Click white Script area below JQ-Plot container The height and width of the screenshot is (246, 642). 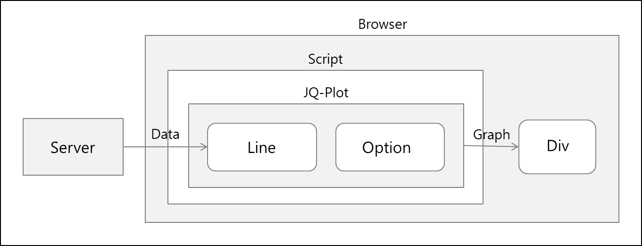pos(325,195)
